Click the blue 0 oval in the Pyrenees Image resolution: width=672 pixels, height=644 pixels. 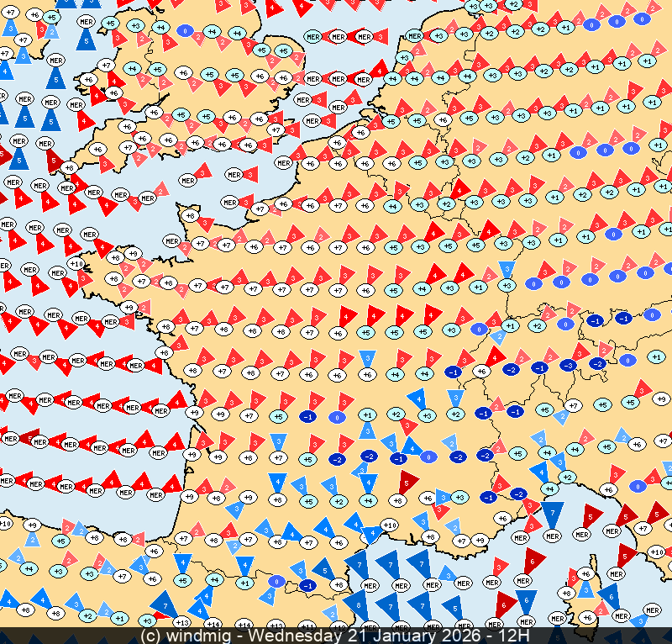(x=275, y=580)
